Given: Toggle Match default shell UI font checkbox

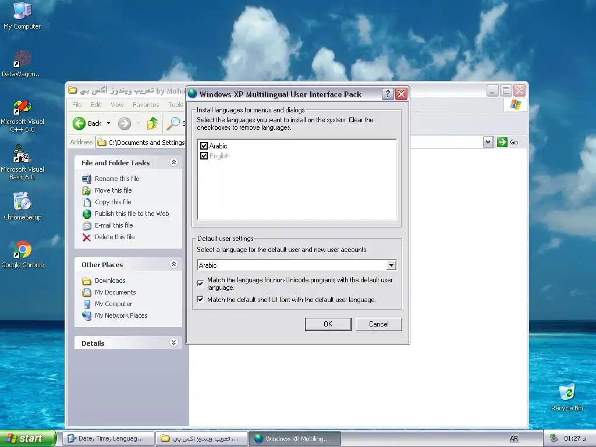Looking at the screenshot, I should pos(200,300).
